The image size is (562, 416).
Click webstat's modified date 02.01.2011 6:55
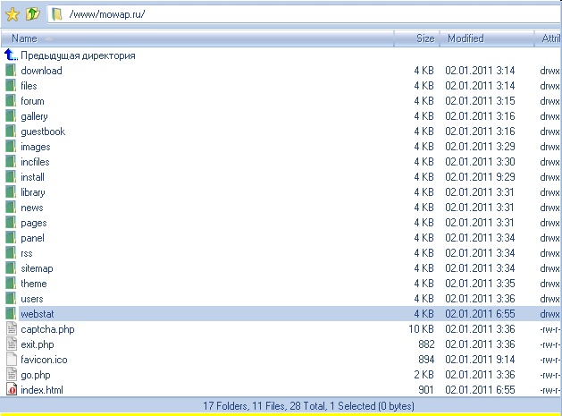pyautogui.click(x=480, y=314)
